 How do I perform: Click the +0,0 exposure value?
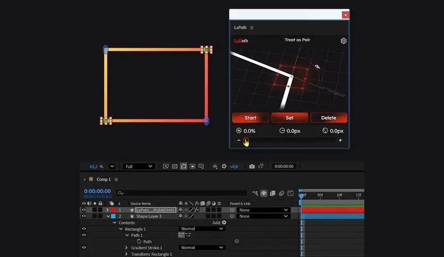pyautogui.click(x=234, y=167)
